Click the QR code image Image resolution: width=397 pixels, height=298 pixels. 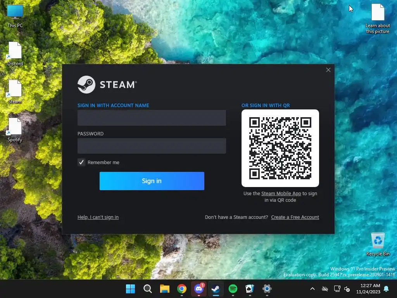tap(280, 148)
